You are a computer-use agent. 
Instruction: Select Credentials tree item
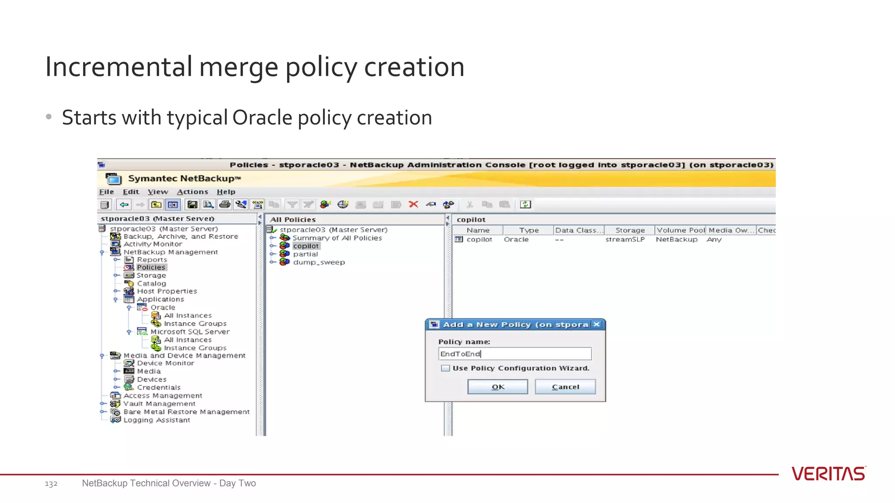(x=159, y=387)
